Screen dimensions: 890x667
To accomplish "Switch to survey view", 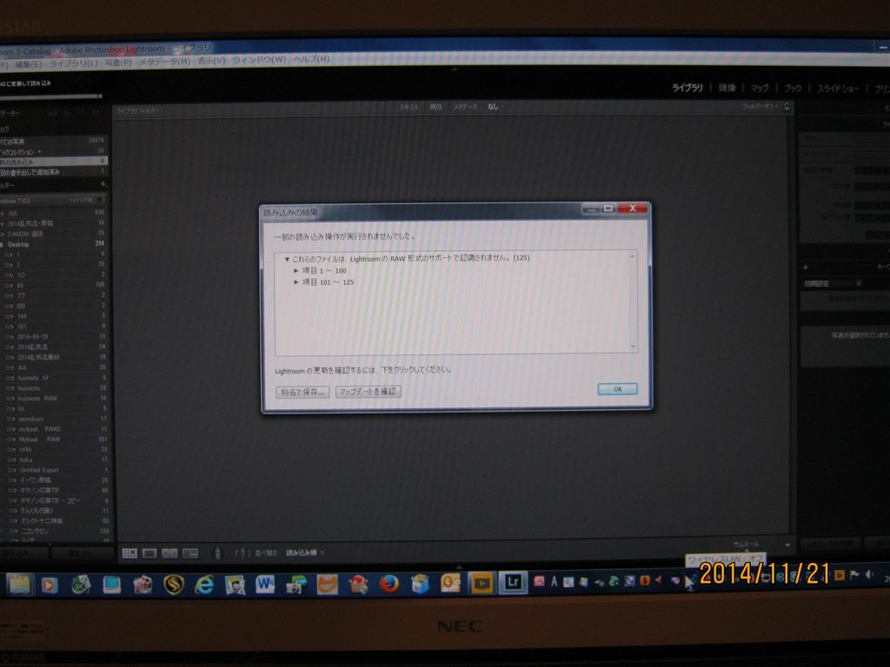I will (190, 553).
